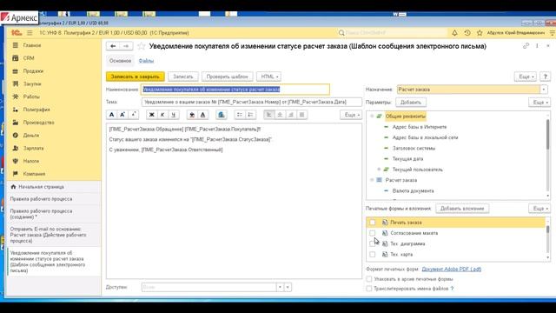
Task: Open help question mark button
Action: pyautogui.click(x=546, y=77)
